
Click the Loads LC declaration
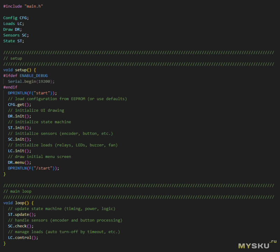(x=14, y=24)
